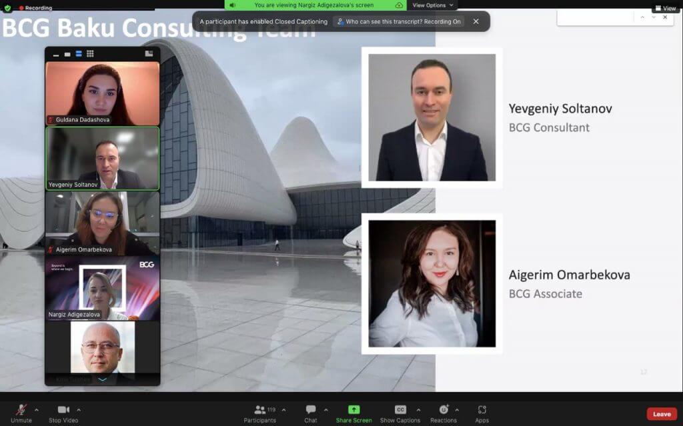Dismiss the Closed Captioning notification
Screen dimensions: 683x426
(x=476, y=21)
